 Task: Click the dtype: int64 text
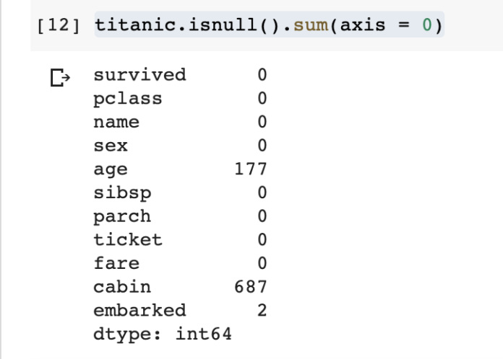click(163, 334)
